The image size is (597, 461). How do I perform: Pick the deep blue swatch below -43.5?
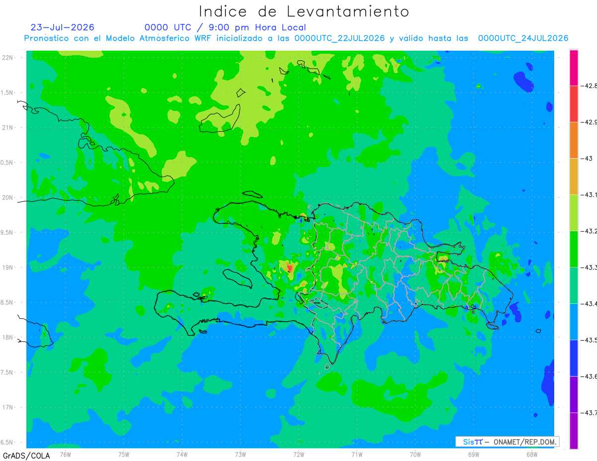(x=574, y=358)
